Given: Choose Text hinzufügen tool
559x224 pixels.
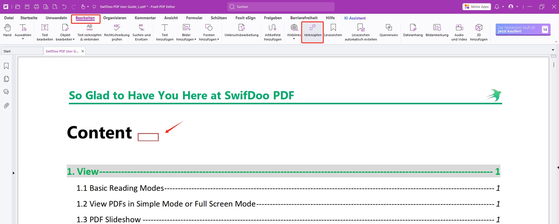Looking at the screenshot, I should (x=165, y=32).
